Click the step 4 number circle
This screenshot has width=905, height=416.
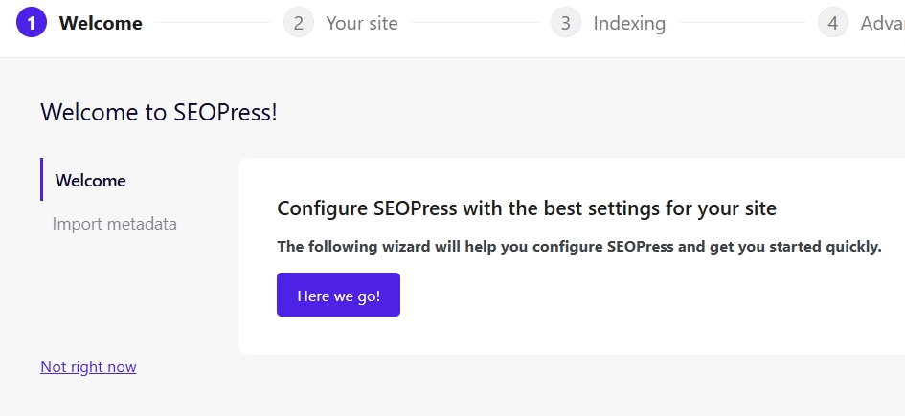833,23
